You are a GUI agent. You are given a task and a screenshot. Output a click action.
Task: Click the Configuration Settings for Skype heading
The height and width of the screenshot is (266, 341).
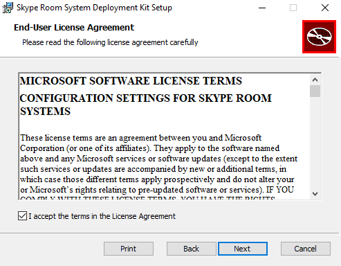pos(146,105)
